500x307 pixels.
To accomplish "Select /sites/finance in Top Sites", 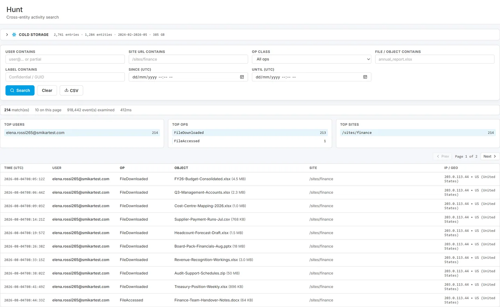I will (418, 133).
